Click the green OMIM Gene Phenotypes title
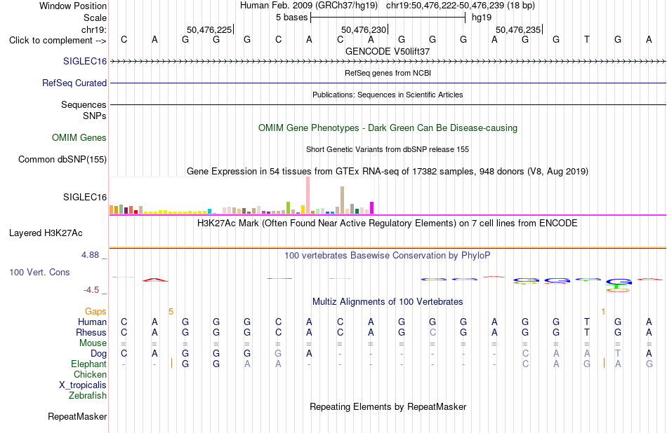The width and height of the screenshot is (667, 433). click(x=388, y=128)
